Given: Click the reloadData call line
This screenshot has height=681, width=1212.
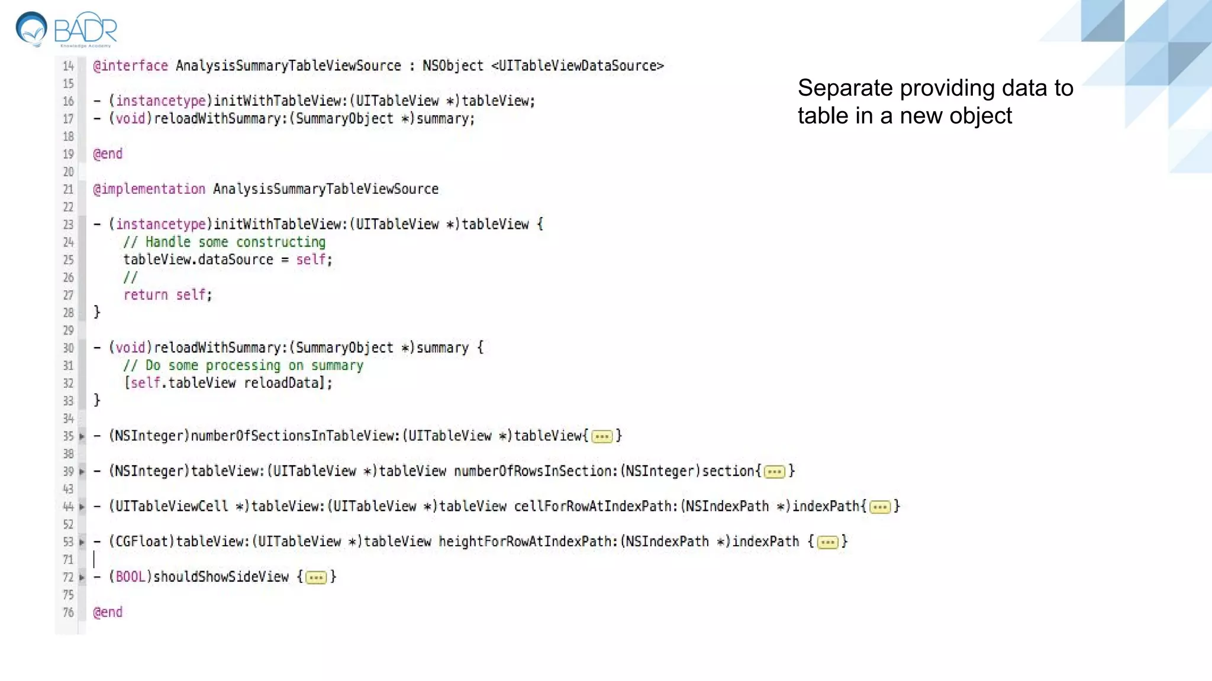Looking at the screenshot, I should pos(228,383).
